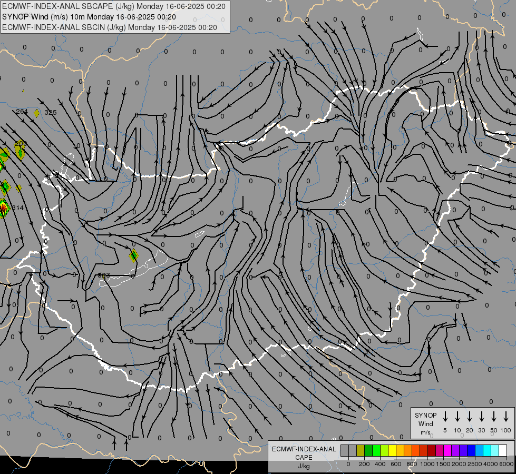Click the 2500 tick label in the CAPE legend

[475, 464]
